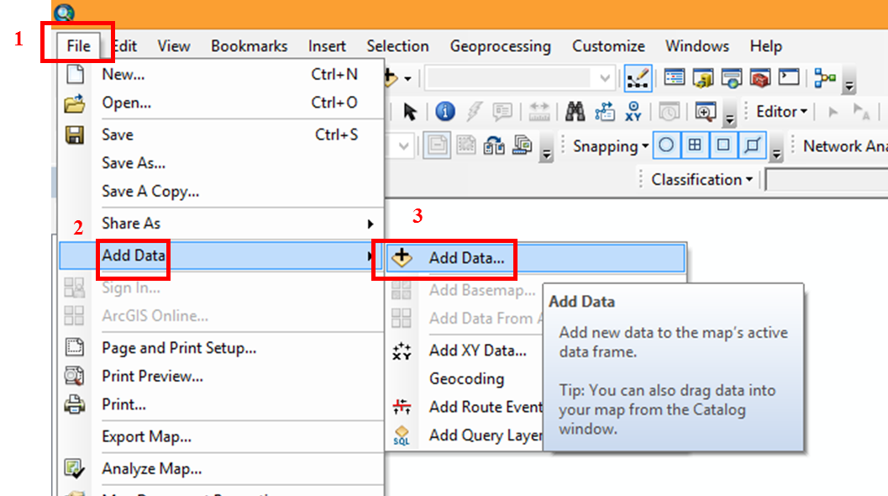Image resolution: width=888 pixels, height=496 pixels.
Task: Open the Geoprocessing menu
Action: [x=500, y=46]
